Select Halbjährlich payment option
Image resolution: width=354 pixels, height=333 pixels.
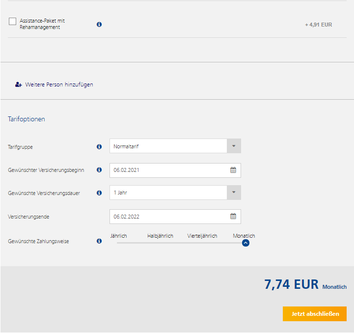(x=160, y=236)
